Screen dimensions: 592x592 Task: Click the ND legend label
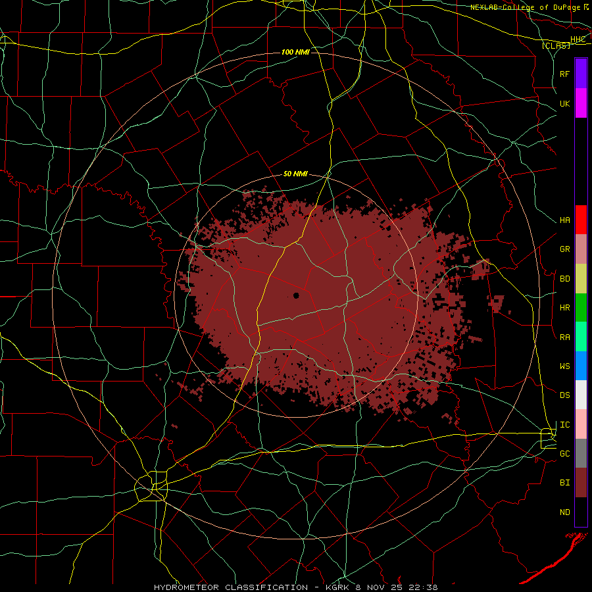pos(565,512)
